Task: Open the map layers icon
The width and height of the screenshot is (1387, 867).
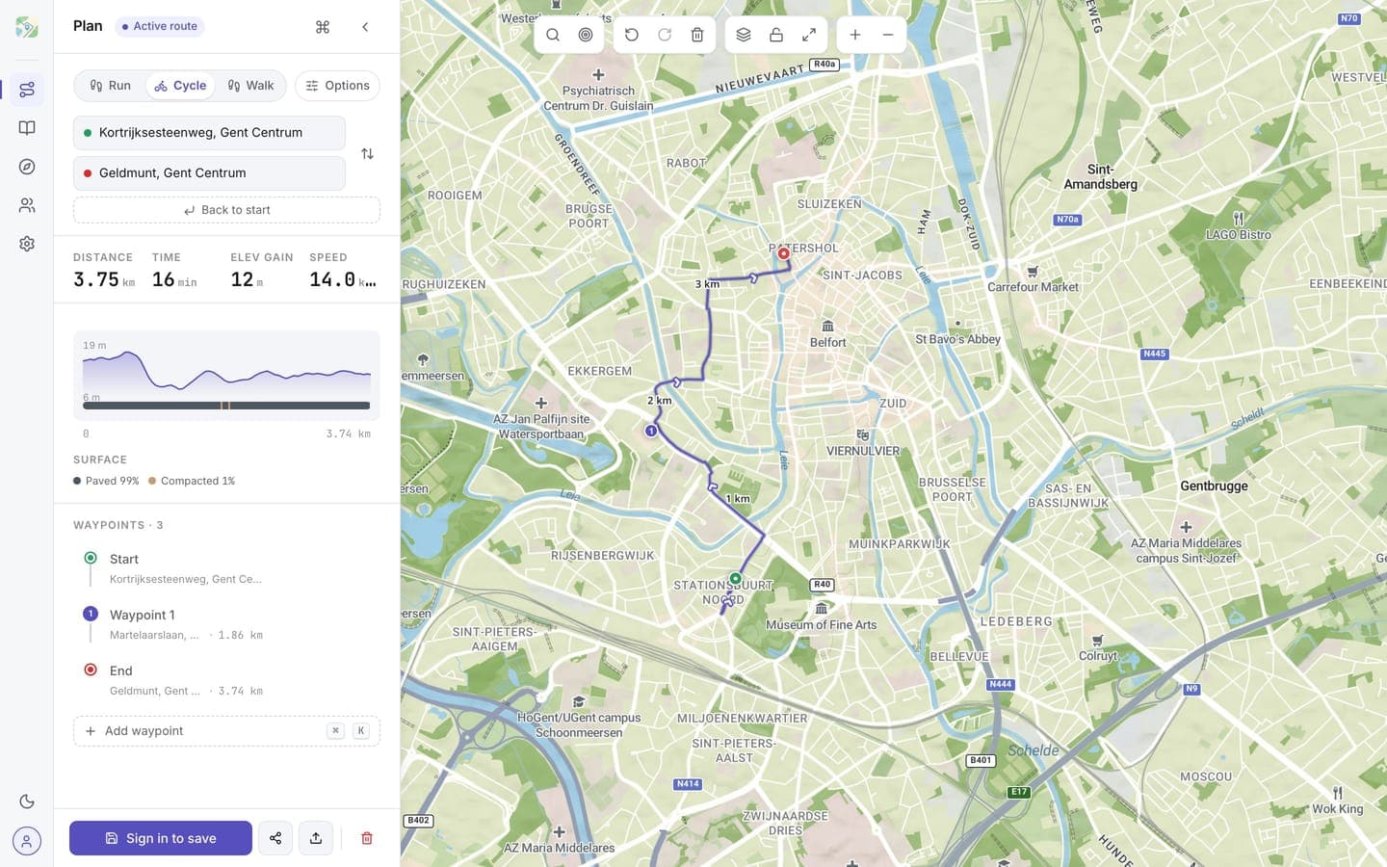Action: [x=744, y=35]
